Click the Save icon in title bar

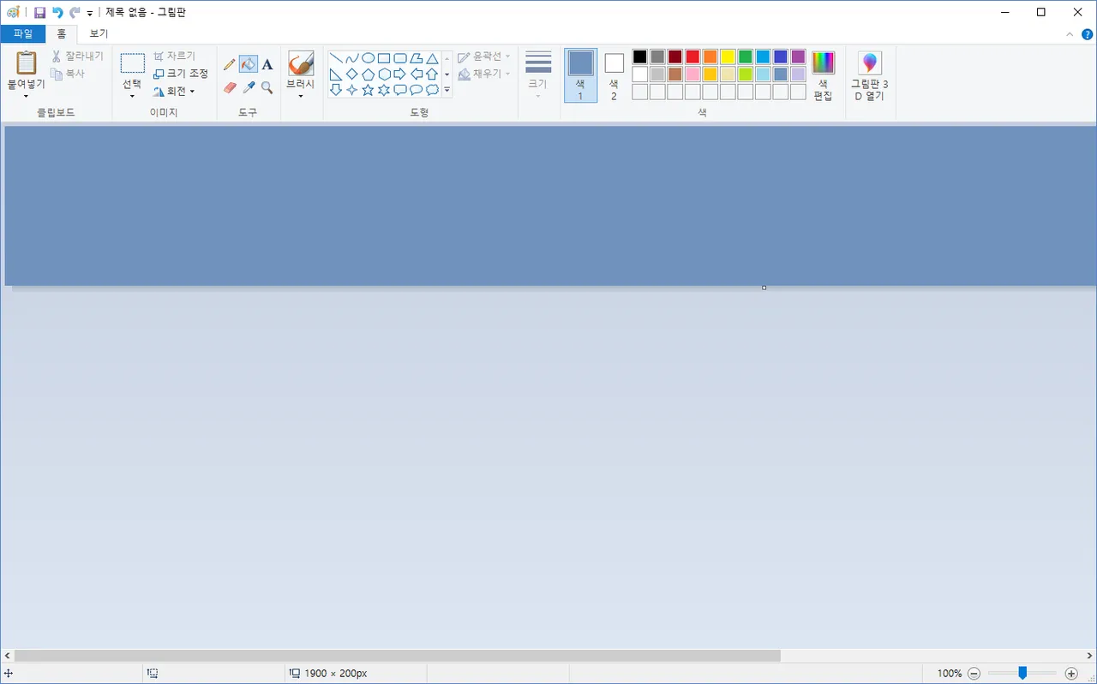39,13
